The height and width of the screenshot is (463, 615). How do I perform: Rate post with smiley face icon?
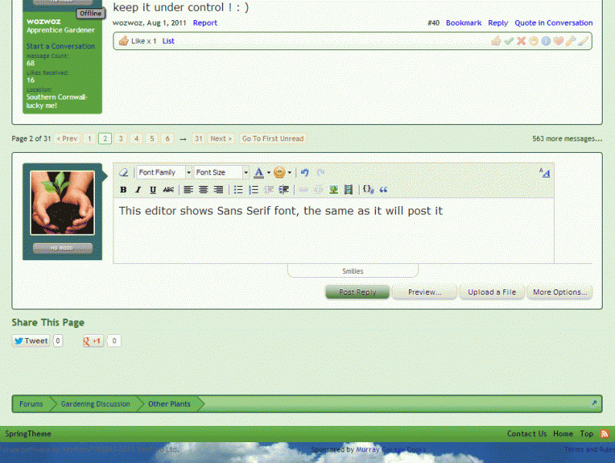pyautogui.click(x=533, y=41)
